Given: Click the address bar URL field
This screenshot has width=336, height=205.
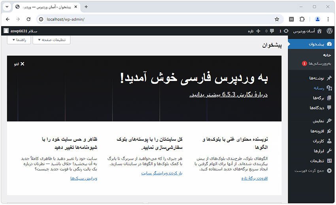Looking at the screenshot, I should click(160, 19).
